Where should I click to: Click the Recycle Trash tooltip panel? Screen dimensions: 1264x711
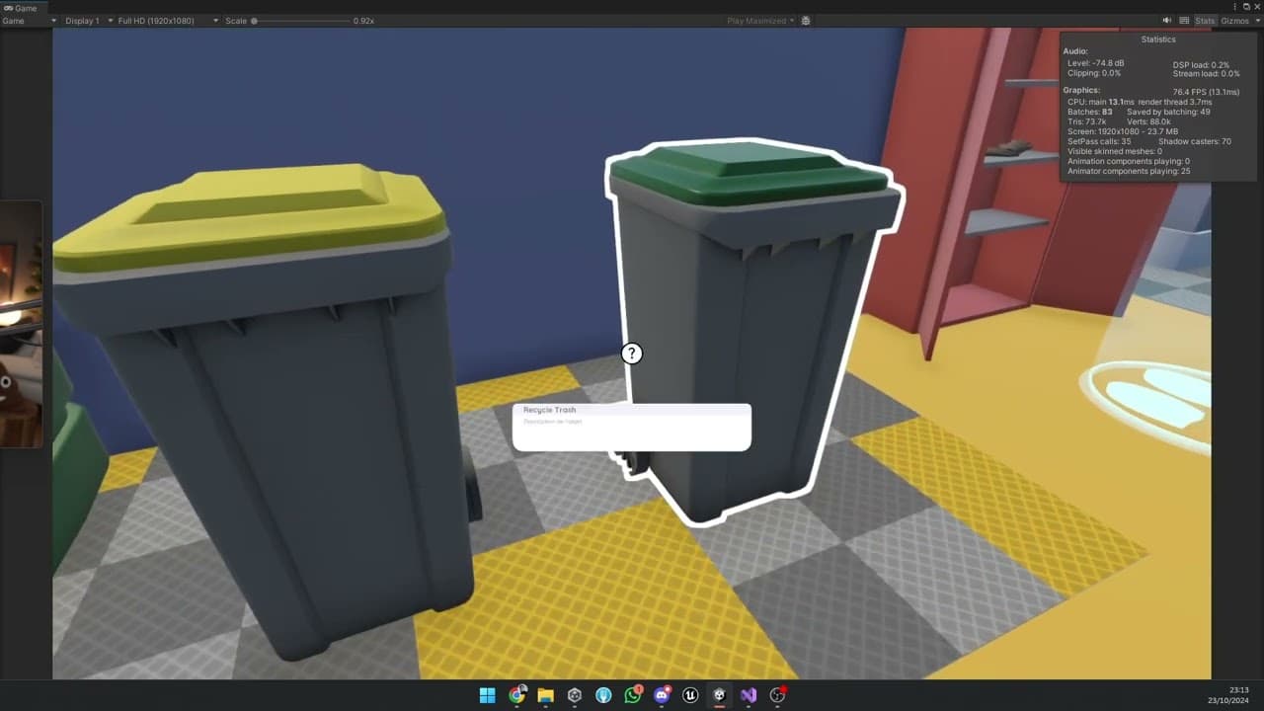click(632, 427)
